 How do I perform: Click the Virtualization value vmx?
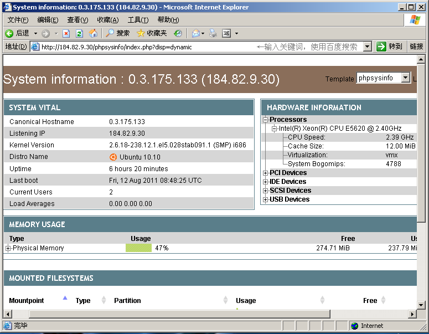coord(391,155)
